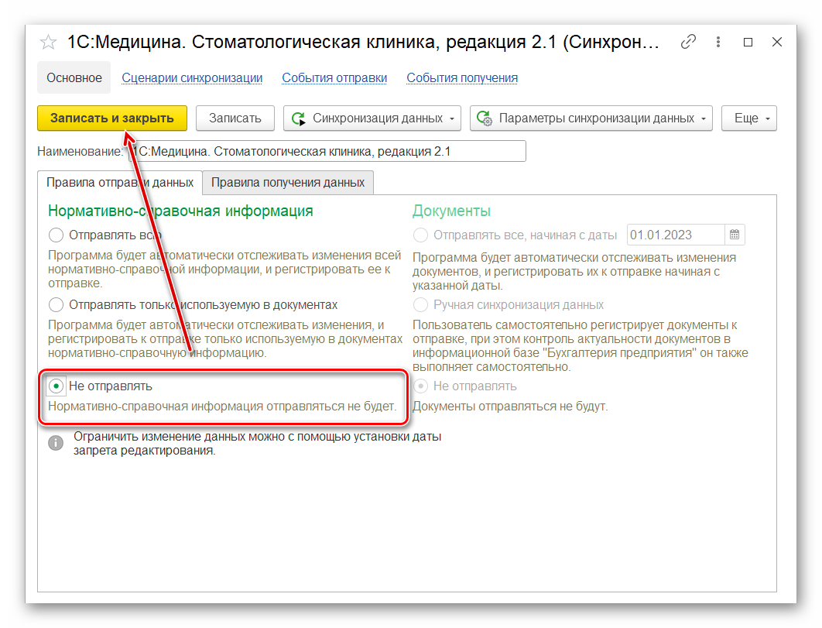
Task: Click the date field showing 01.01.2023
Action: (x=676, y=235)
